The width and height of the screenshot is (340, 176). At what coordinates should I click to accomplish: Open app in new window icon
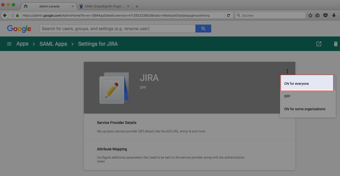[x=319, y=44]
